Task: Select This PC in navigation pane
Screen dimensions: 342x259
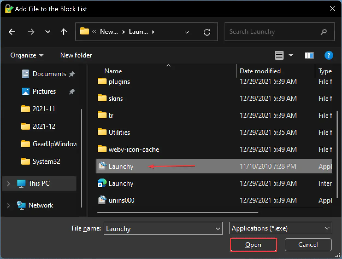Action: [39, 183]
